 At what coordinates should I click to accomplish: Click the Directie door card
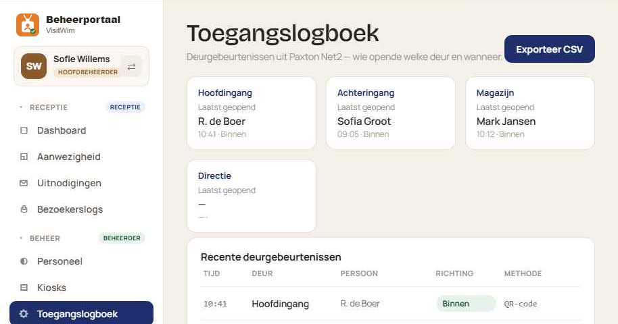[252, 196]
